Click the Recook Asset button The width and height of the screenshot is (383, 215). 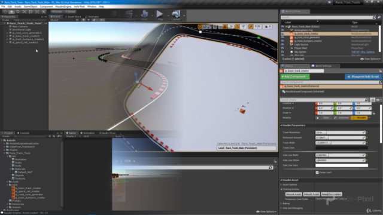293,195
